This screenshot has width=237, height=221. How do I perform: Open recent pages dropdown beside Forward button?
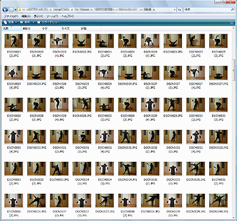(15, 9)
